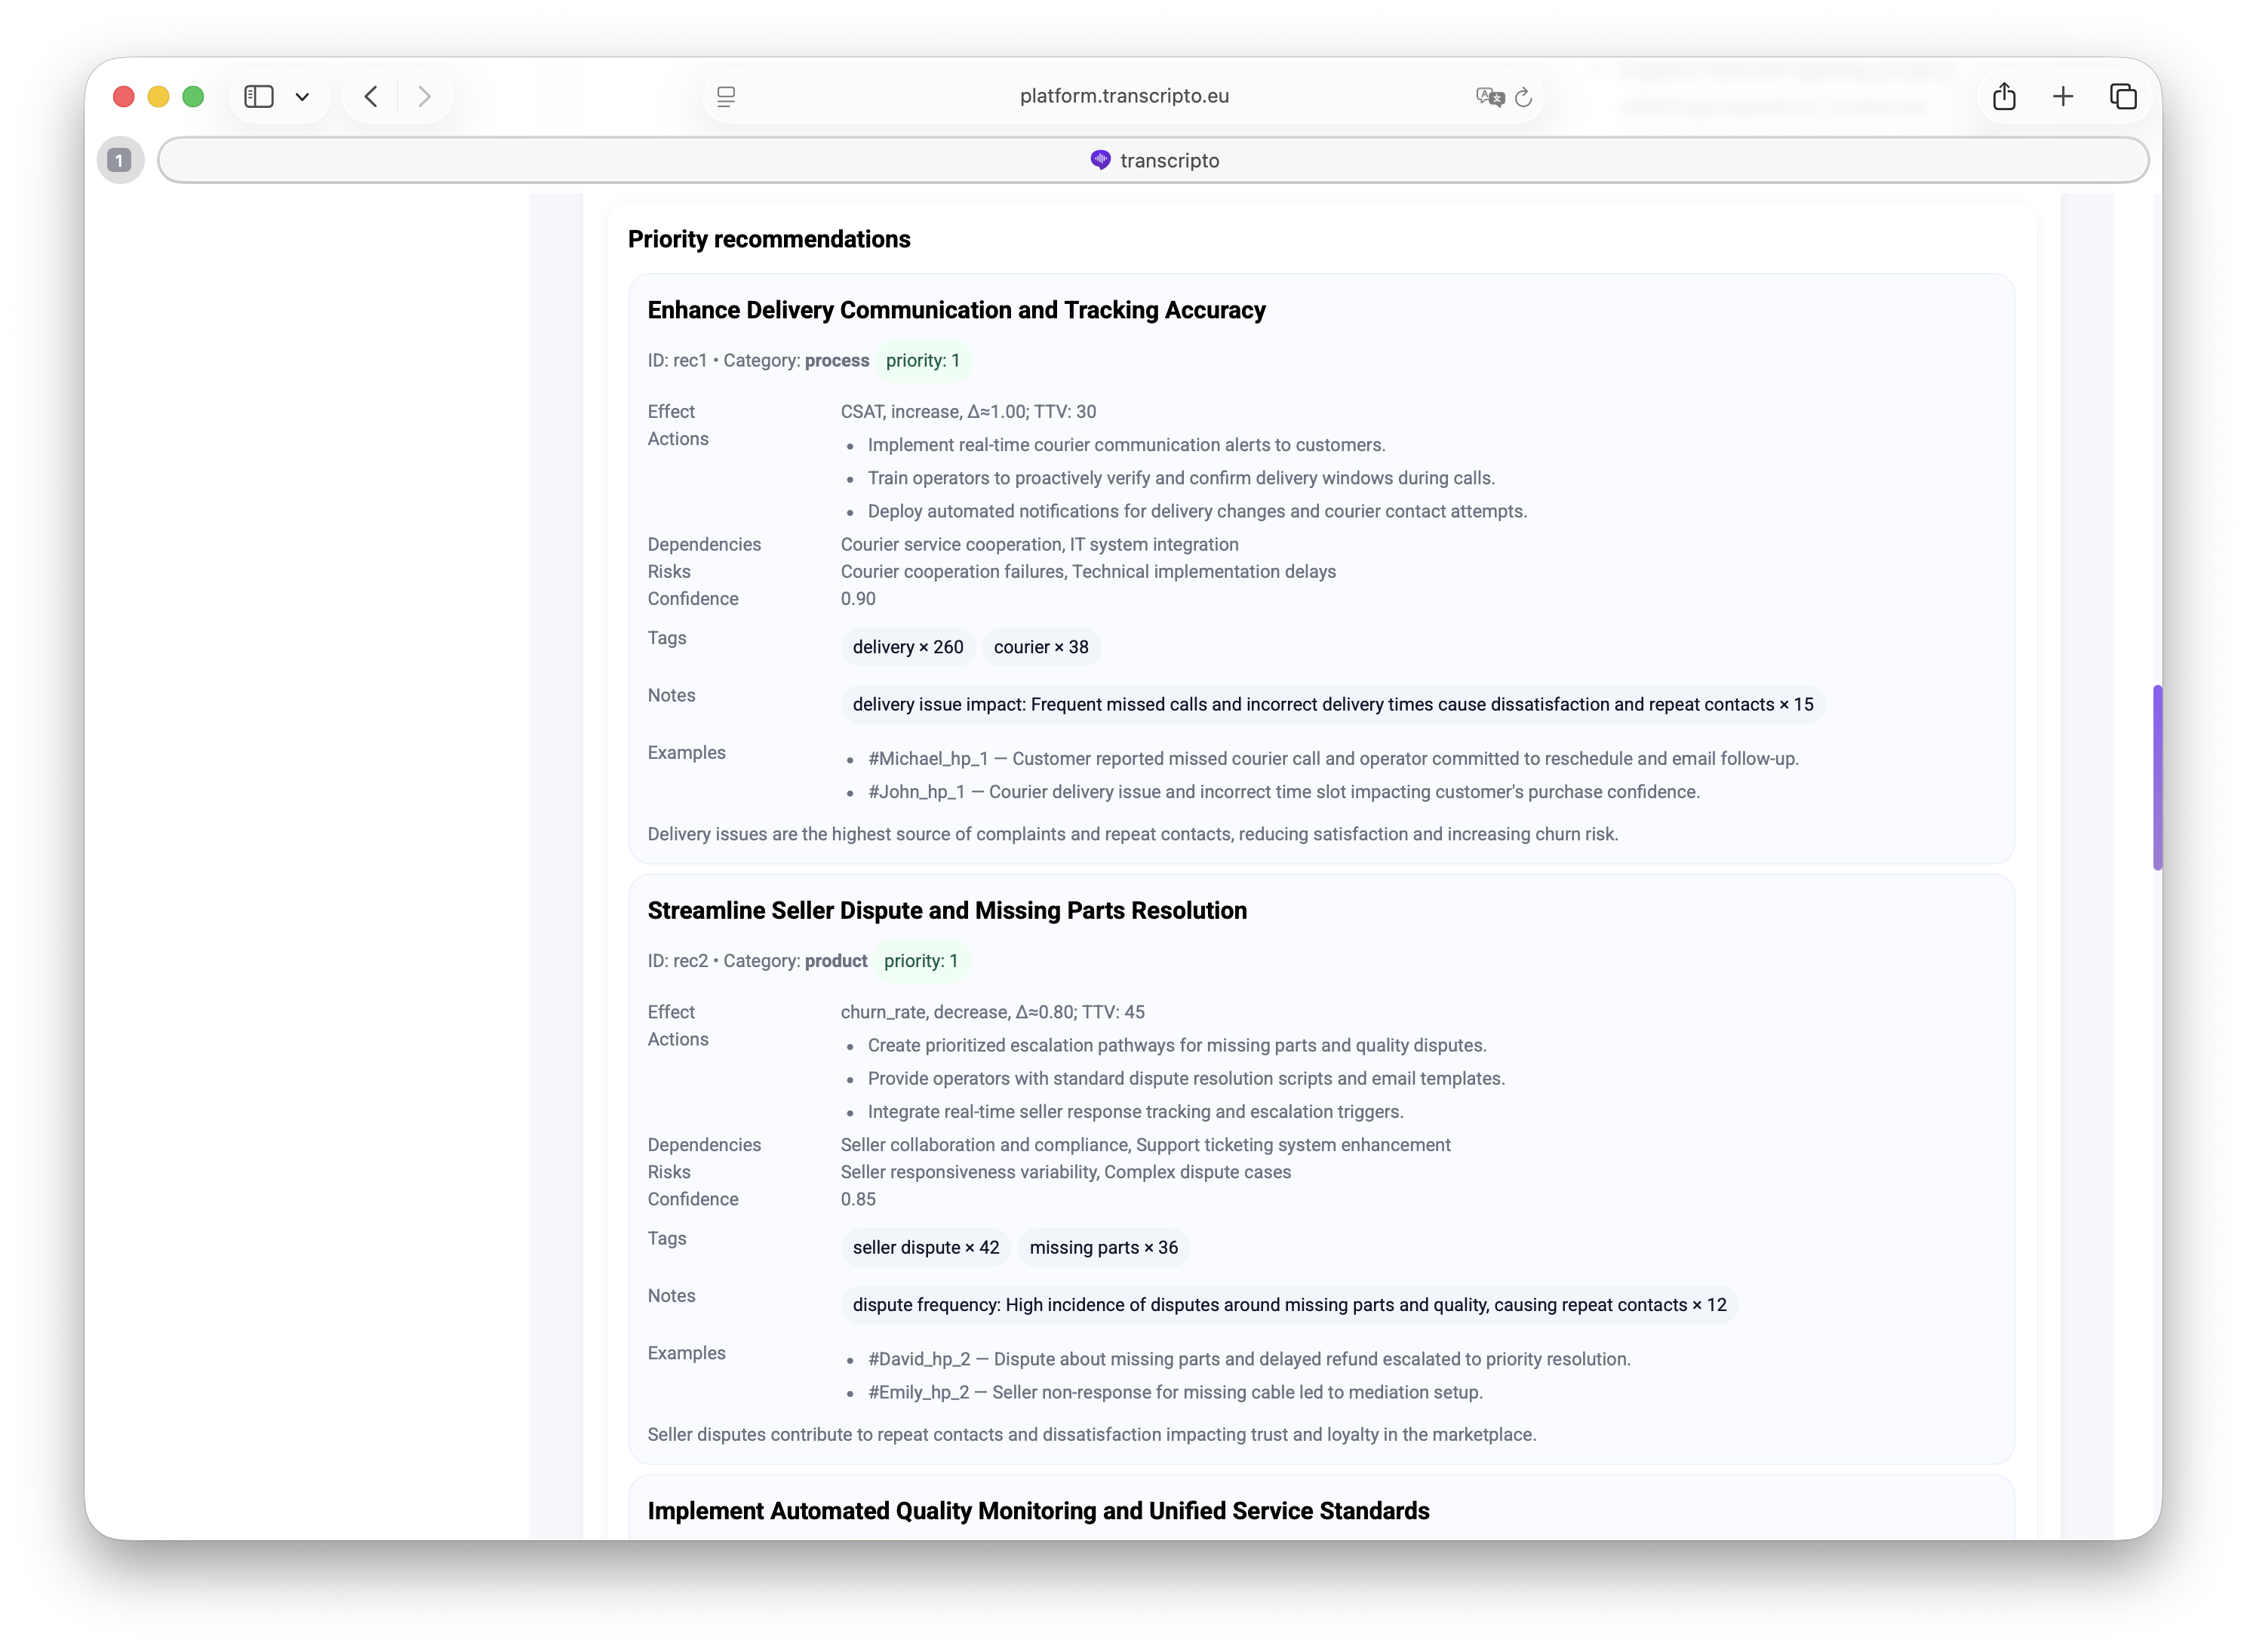Click the reader page icon in address bar
This screenshot has width=2247, height=1652.
coord(726,96)
